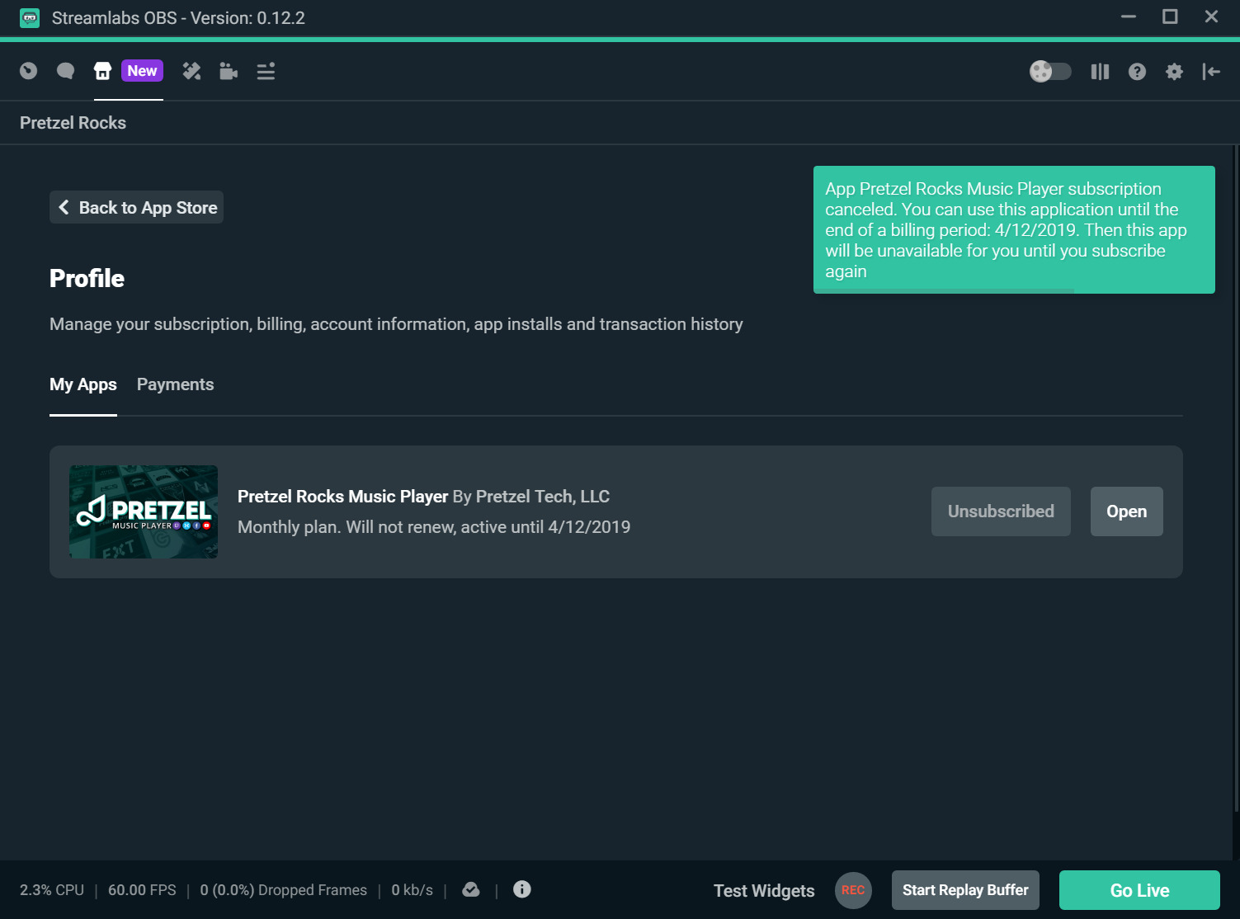Go back to App Store
The width and height of the screenshot is (1240, 919).
coord(137,208)
